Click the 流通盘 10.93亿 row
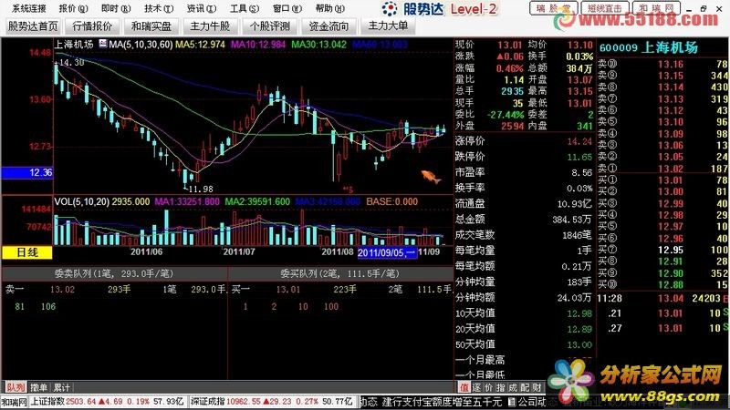The image size is (730, 410). tap(524, 203)
